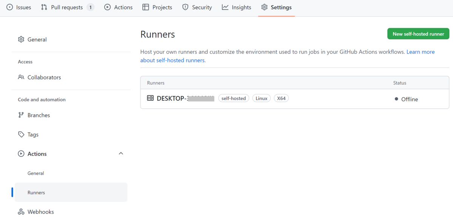Viewport: 453px width, 217px height.
Task: Click the gear icon beside General in sidebar
Action: tap(21, 39)
